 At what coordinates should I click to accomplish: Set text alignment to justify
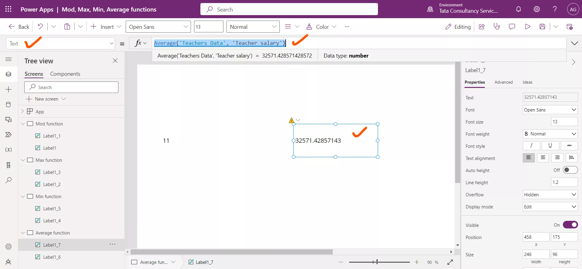tap(571, 158)
